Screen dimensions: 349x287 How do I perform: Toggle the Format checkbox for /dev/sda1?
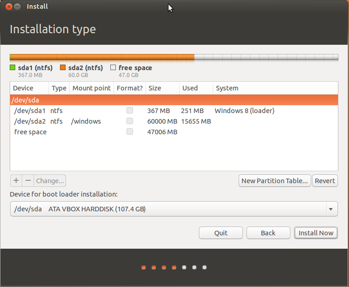(x=130, y=110)
